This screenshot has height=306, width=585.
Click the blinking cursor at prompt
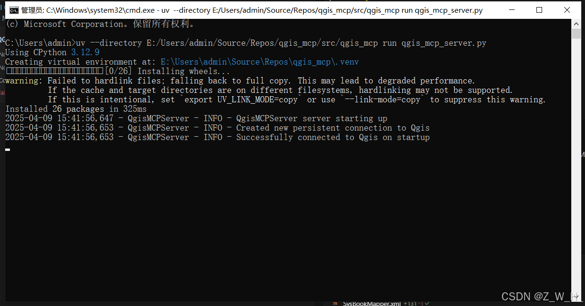pyautogui.click(x=8, y=149)
